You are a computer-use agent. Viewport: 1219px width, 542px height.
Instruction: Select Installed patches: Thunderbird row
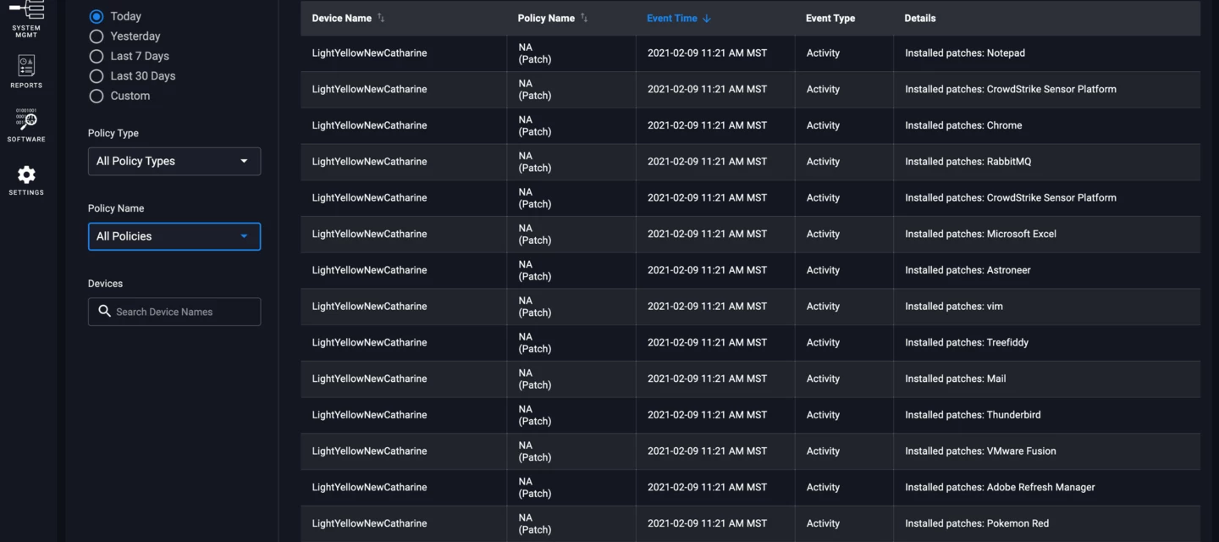pos(750,415)
